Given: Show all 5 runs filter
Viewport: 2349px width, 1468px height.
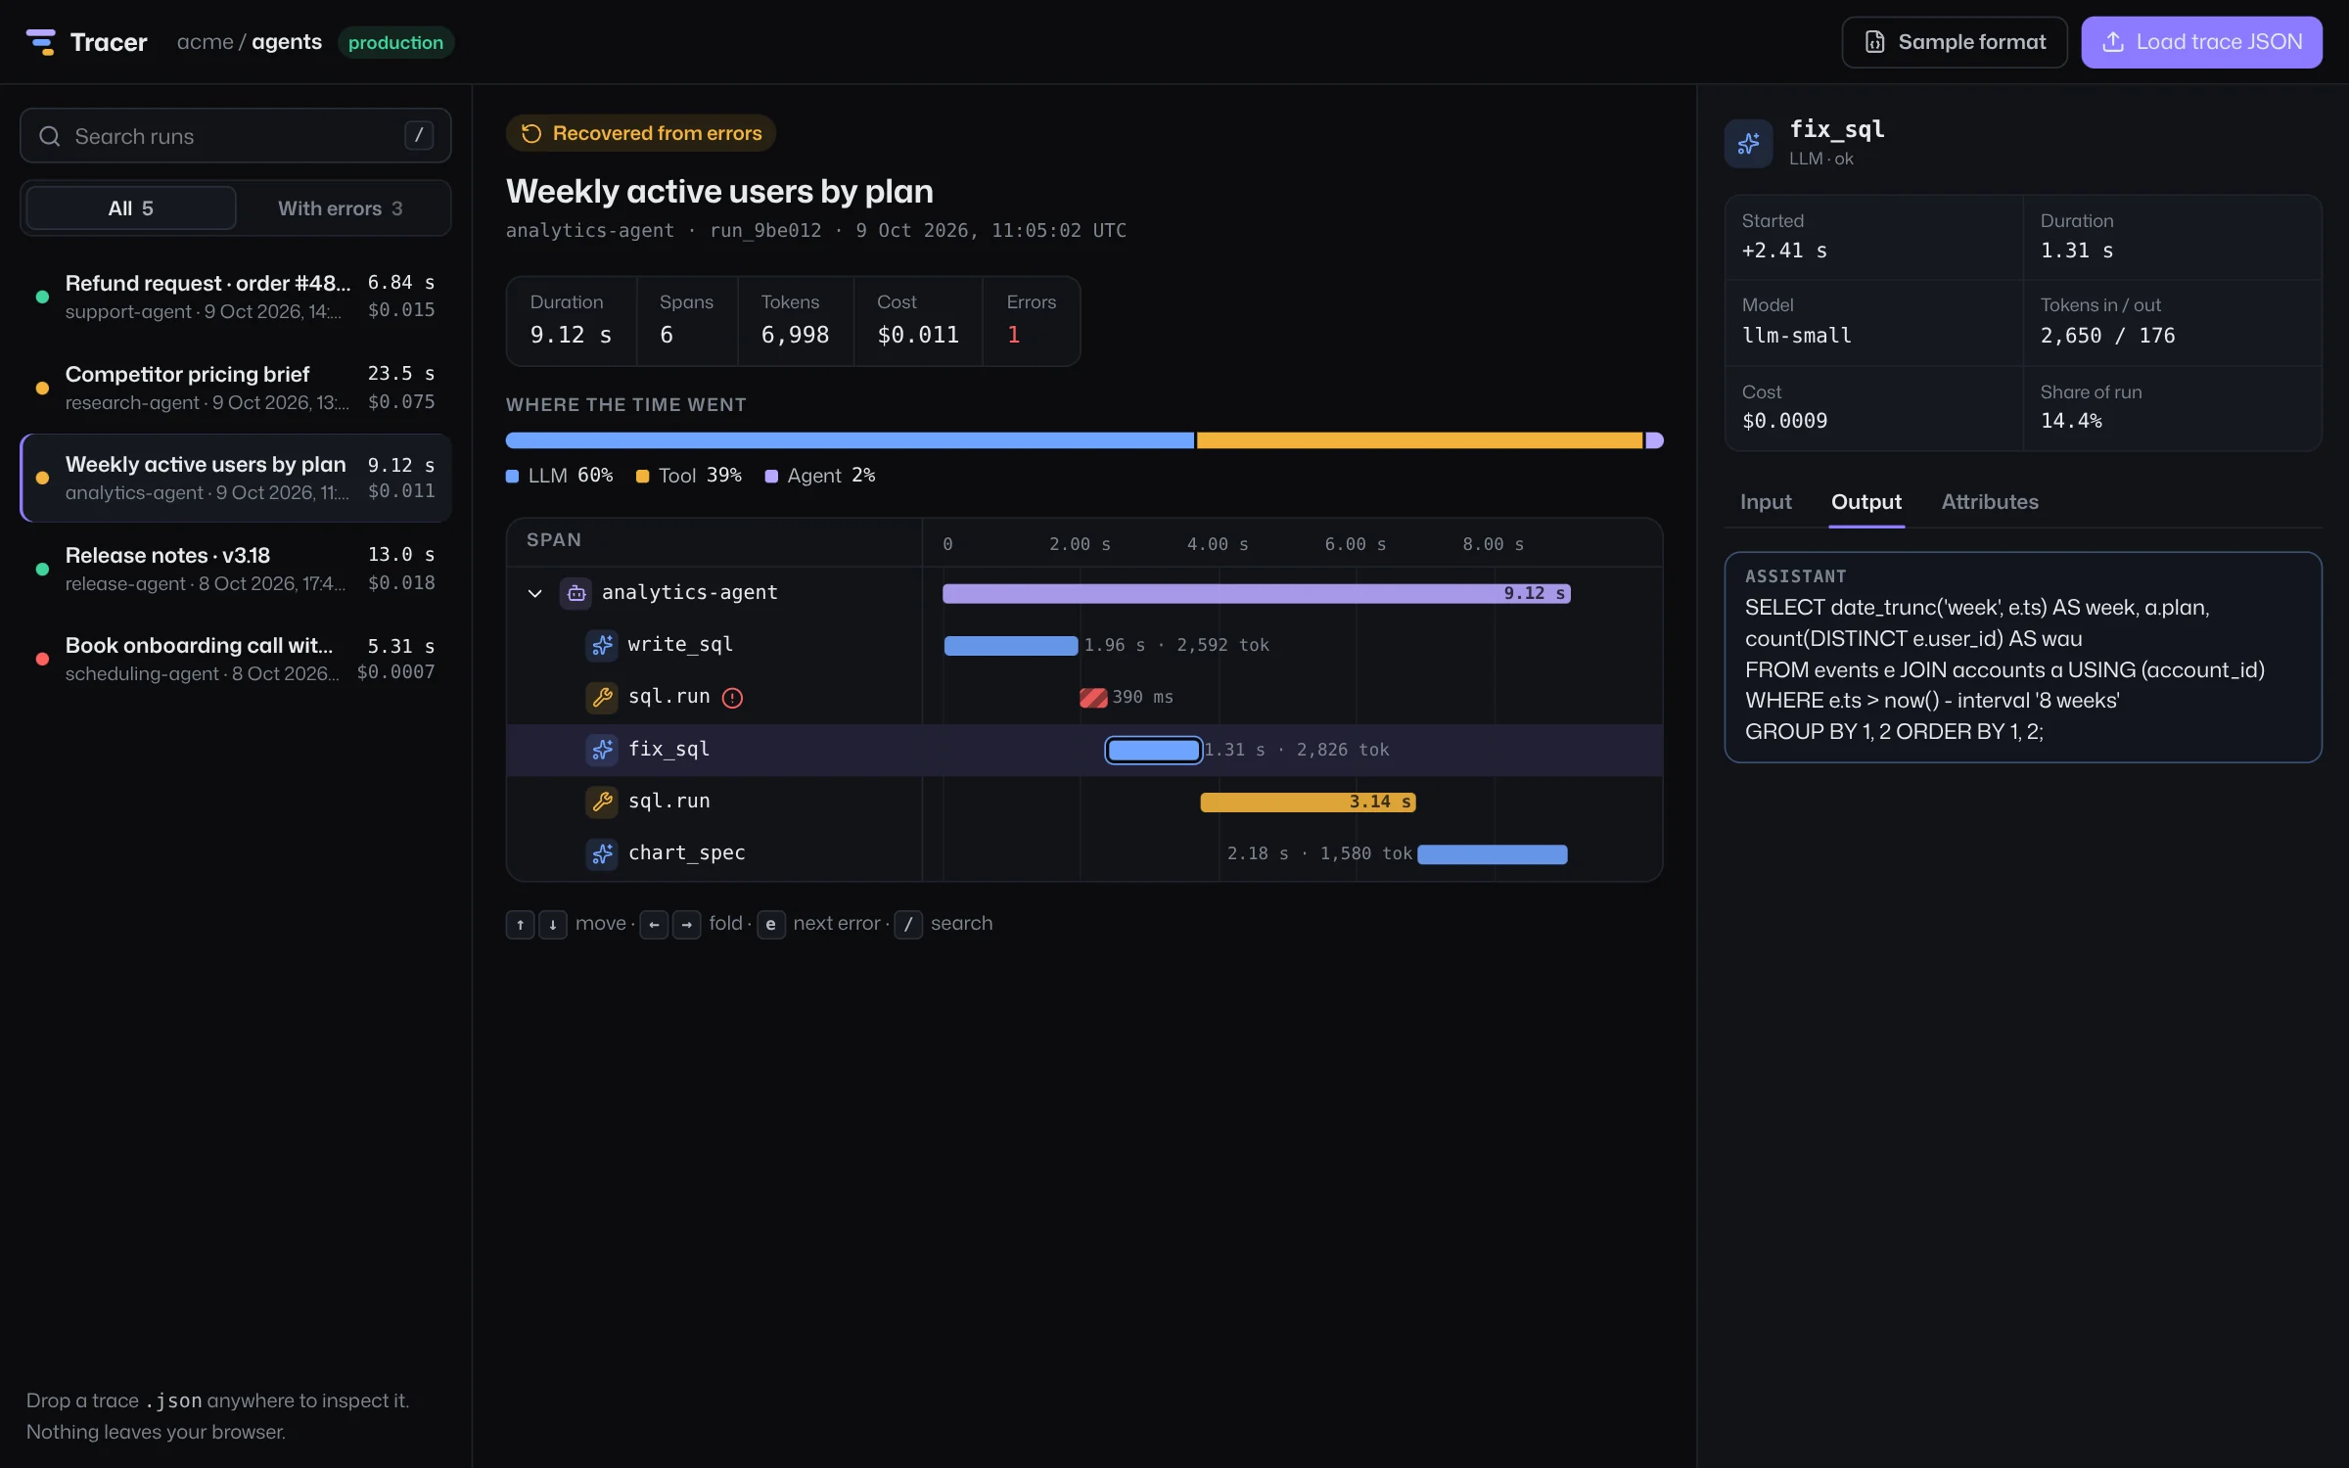Looking at the screenshot, I should click(x=131, y=208).
